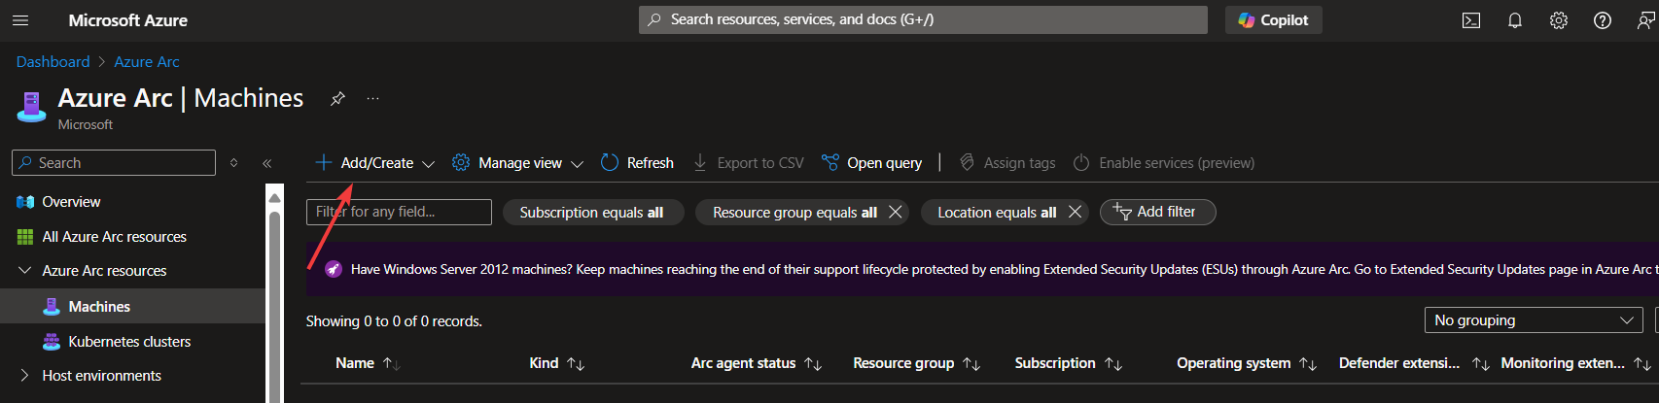Expand Host environments section
Viewport: 1659px width, 403px height.
(25, 376)
